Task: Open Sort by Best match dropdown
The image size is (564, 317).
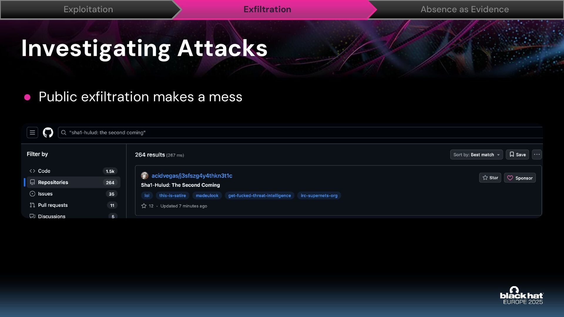Action: (x=476, y=154)
